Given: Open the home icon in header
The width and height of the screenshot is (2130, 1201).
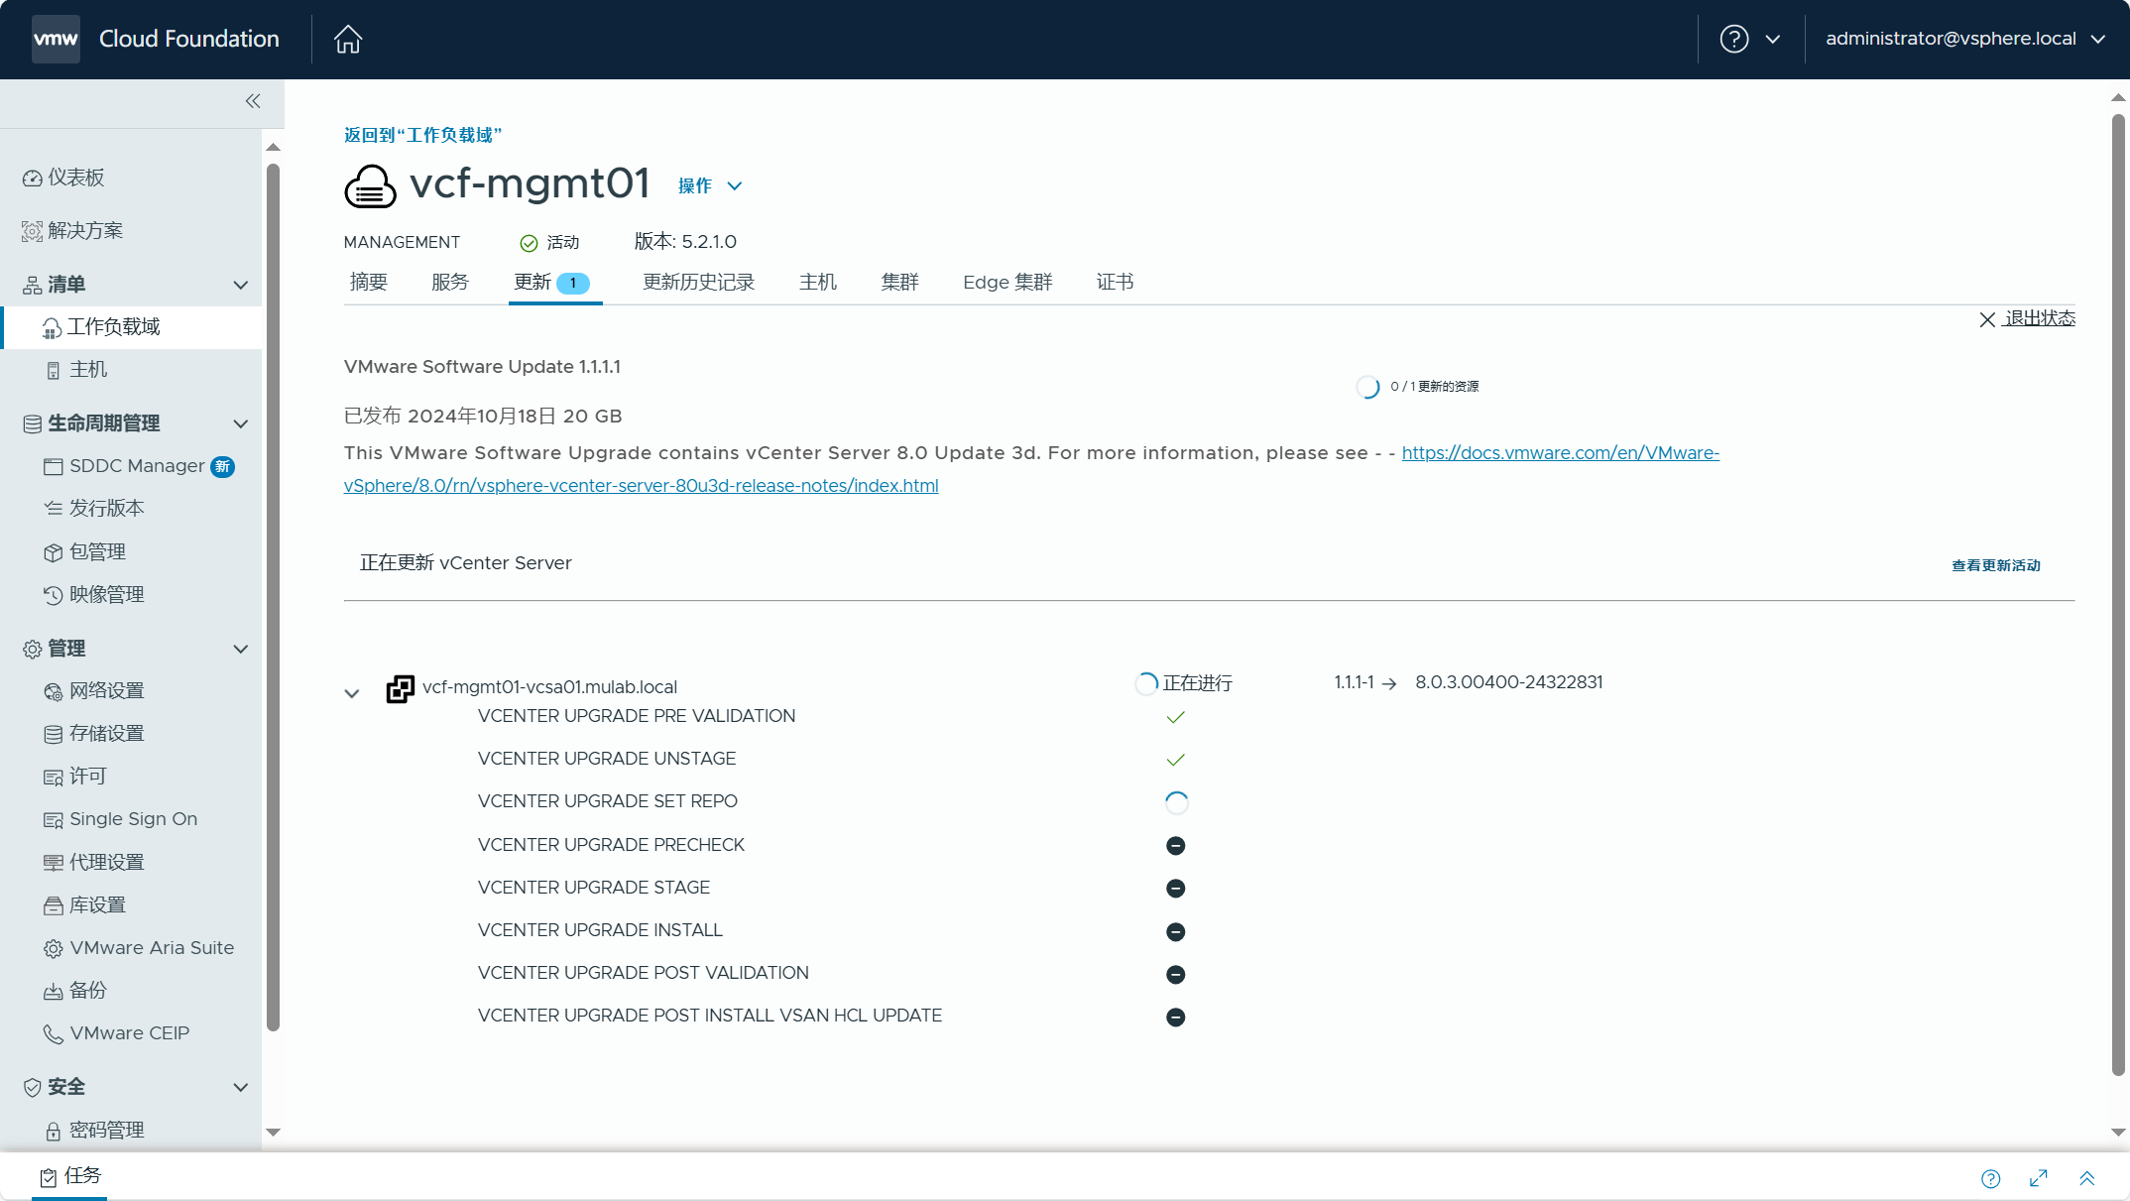Looking at the screenshot, I should click(348, 39).
